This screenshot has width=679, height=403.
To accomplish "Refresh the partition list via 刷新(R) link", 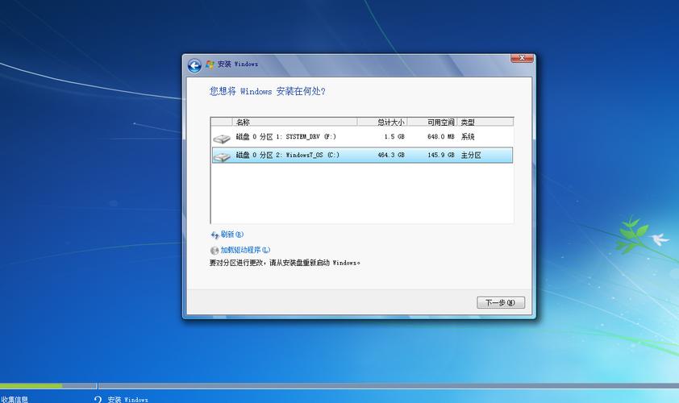I will coord(232,235).
